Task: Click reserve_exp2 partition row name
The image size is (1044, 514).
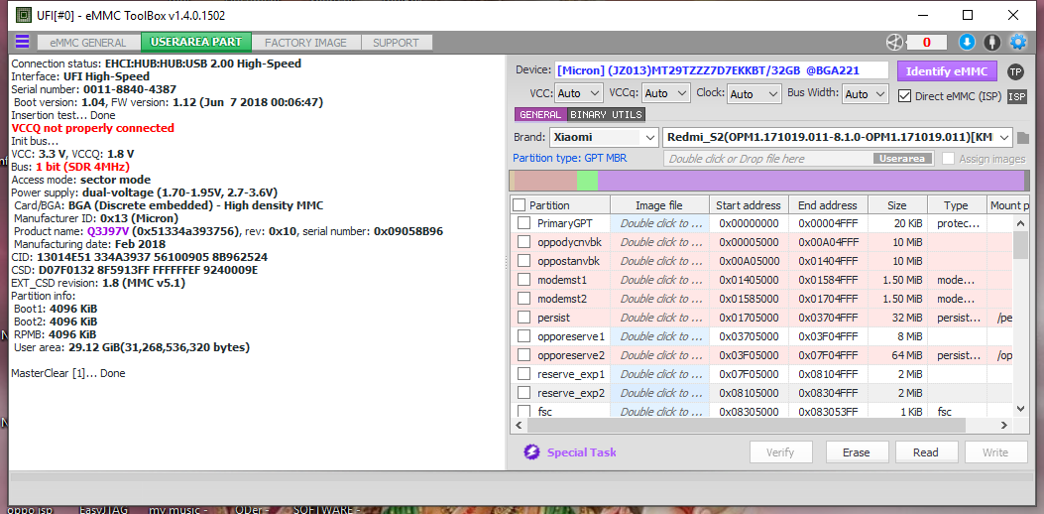Action: (x=571, y=393)
